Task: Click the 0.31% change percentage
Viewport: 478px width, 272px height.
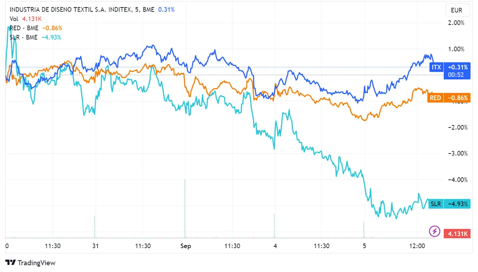Action: click(167, 9)
